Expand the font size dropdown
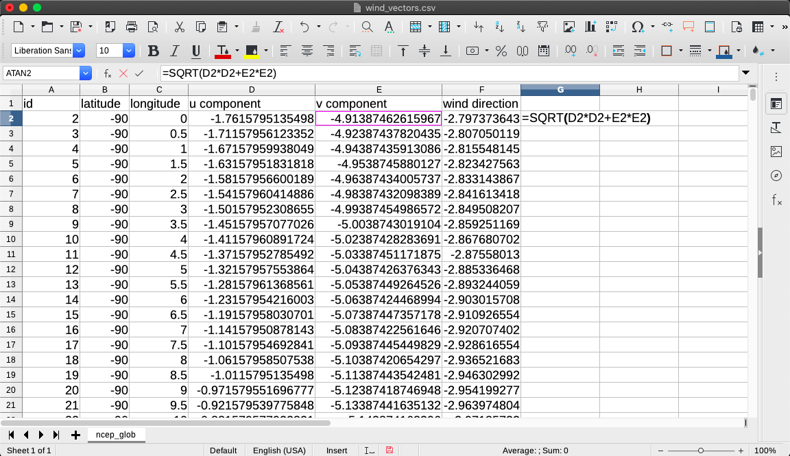Viewport: 790px width, 456px height. pyautogui.click(x=128, y=51)
